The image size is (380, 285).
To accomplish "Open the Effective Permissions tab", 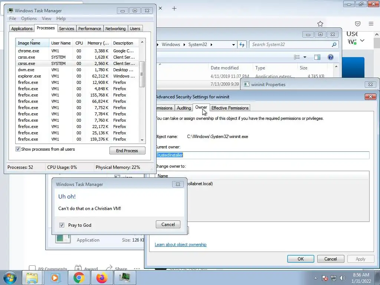I will coord(230,108).
